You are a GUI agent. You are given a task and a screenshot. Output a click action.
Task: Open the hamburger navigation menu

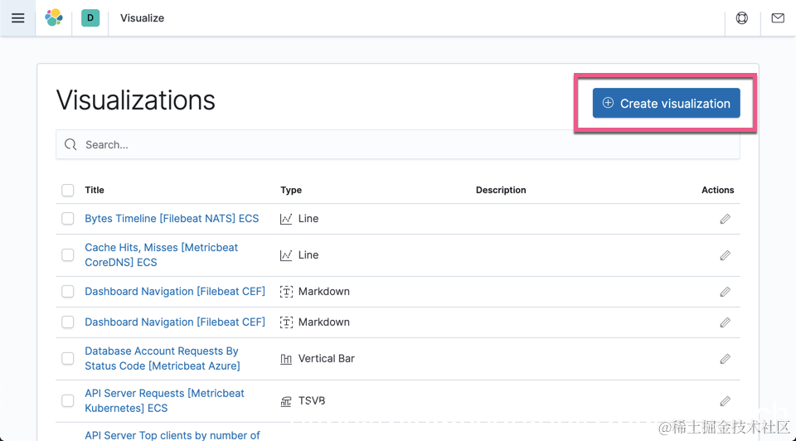coord(17,18)
